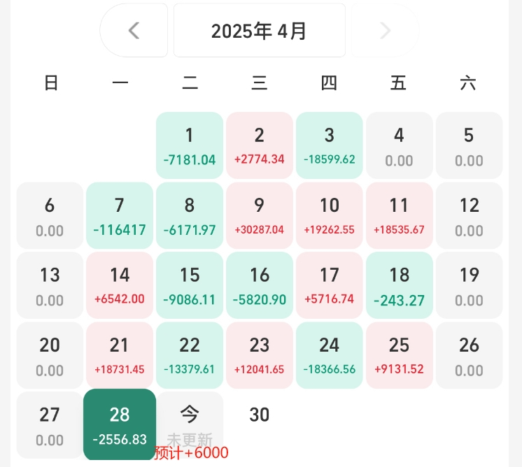Open April 7 with -116417 loss

tap(120, 215)
